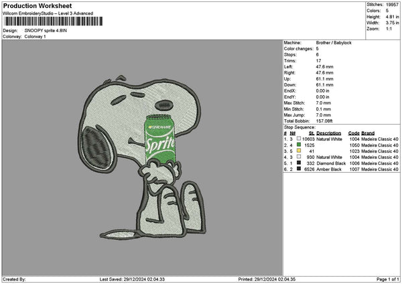Click the Max Jump value 7.0 mm
Viewport: 402px width, 284px height.
coord(324,115)
